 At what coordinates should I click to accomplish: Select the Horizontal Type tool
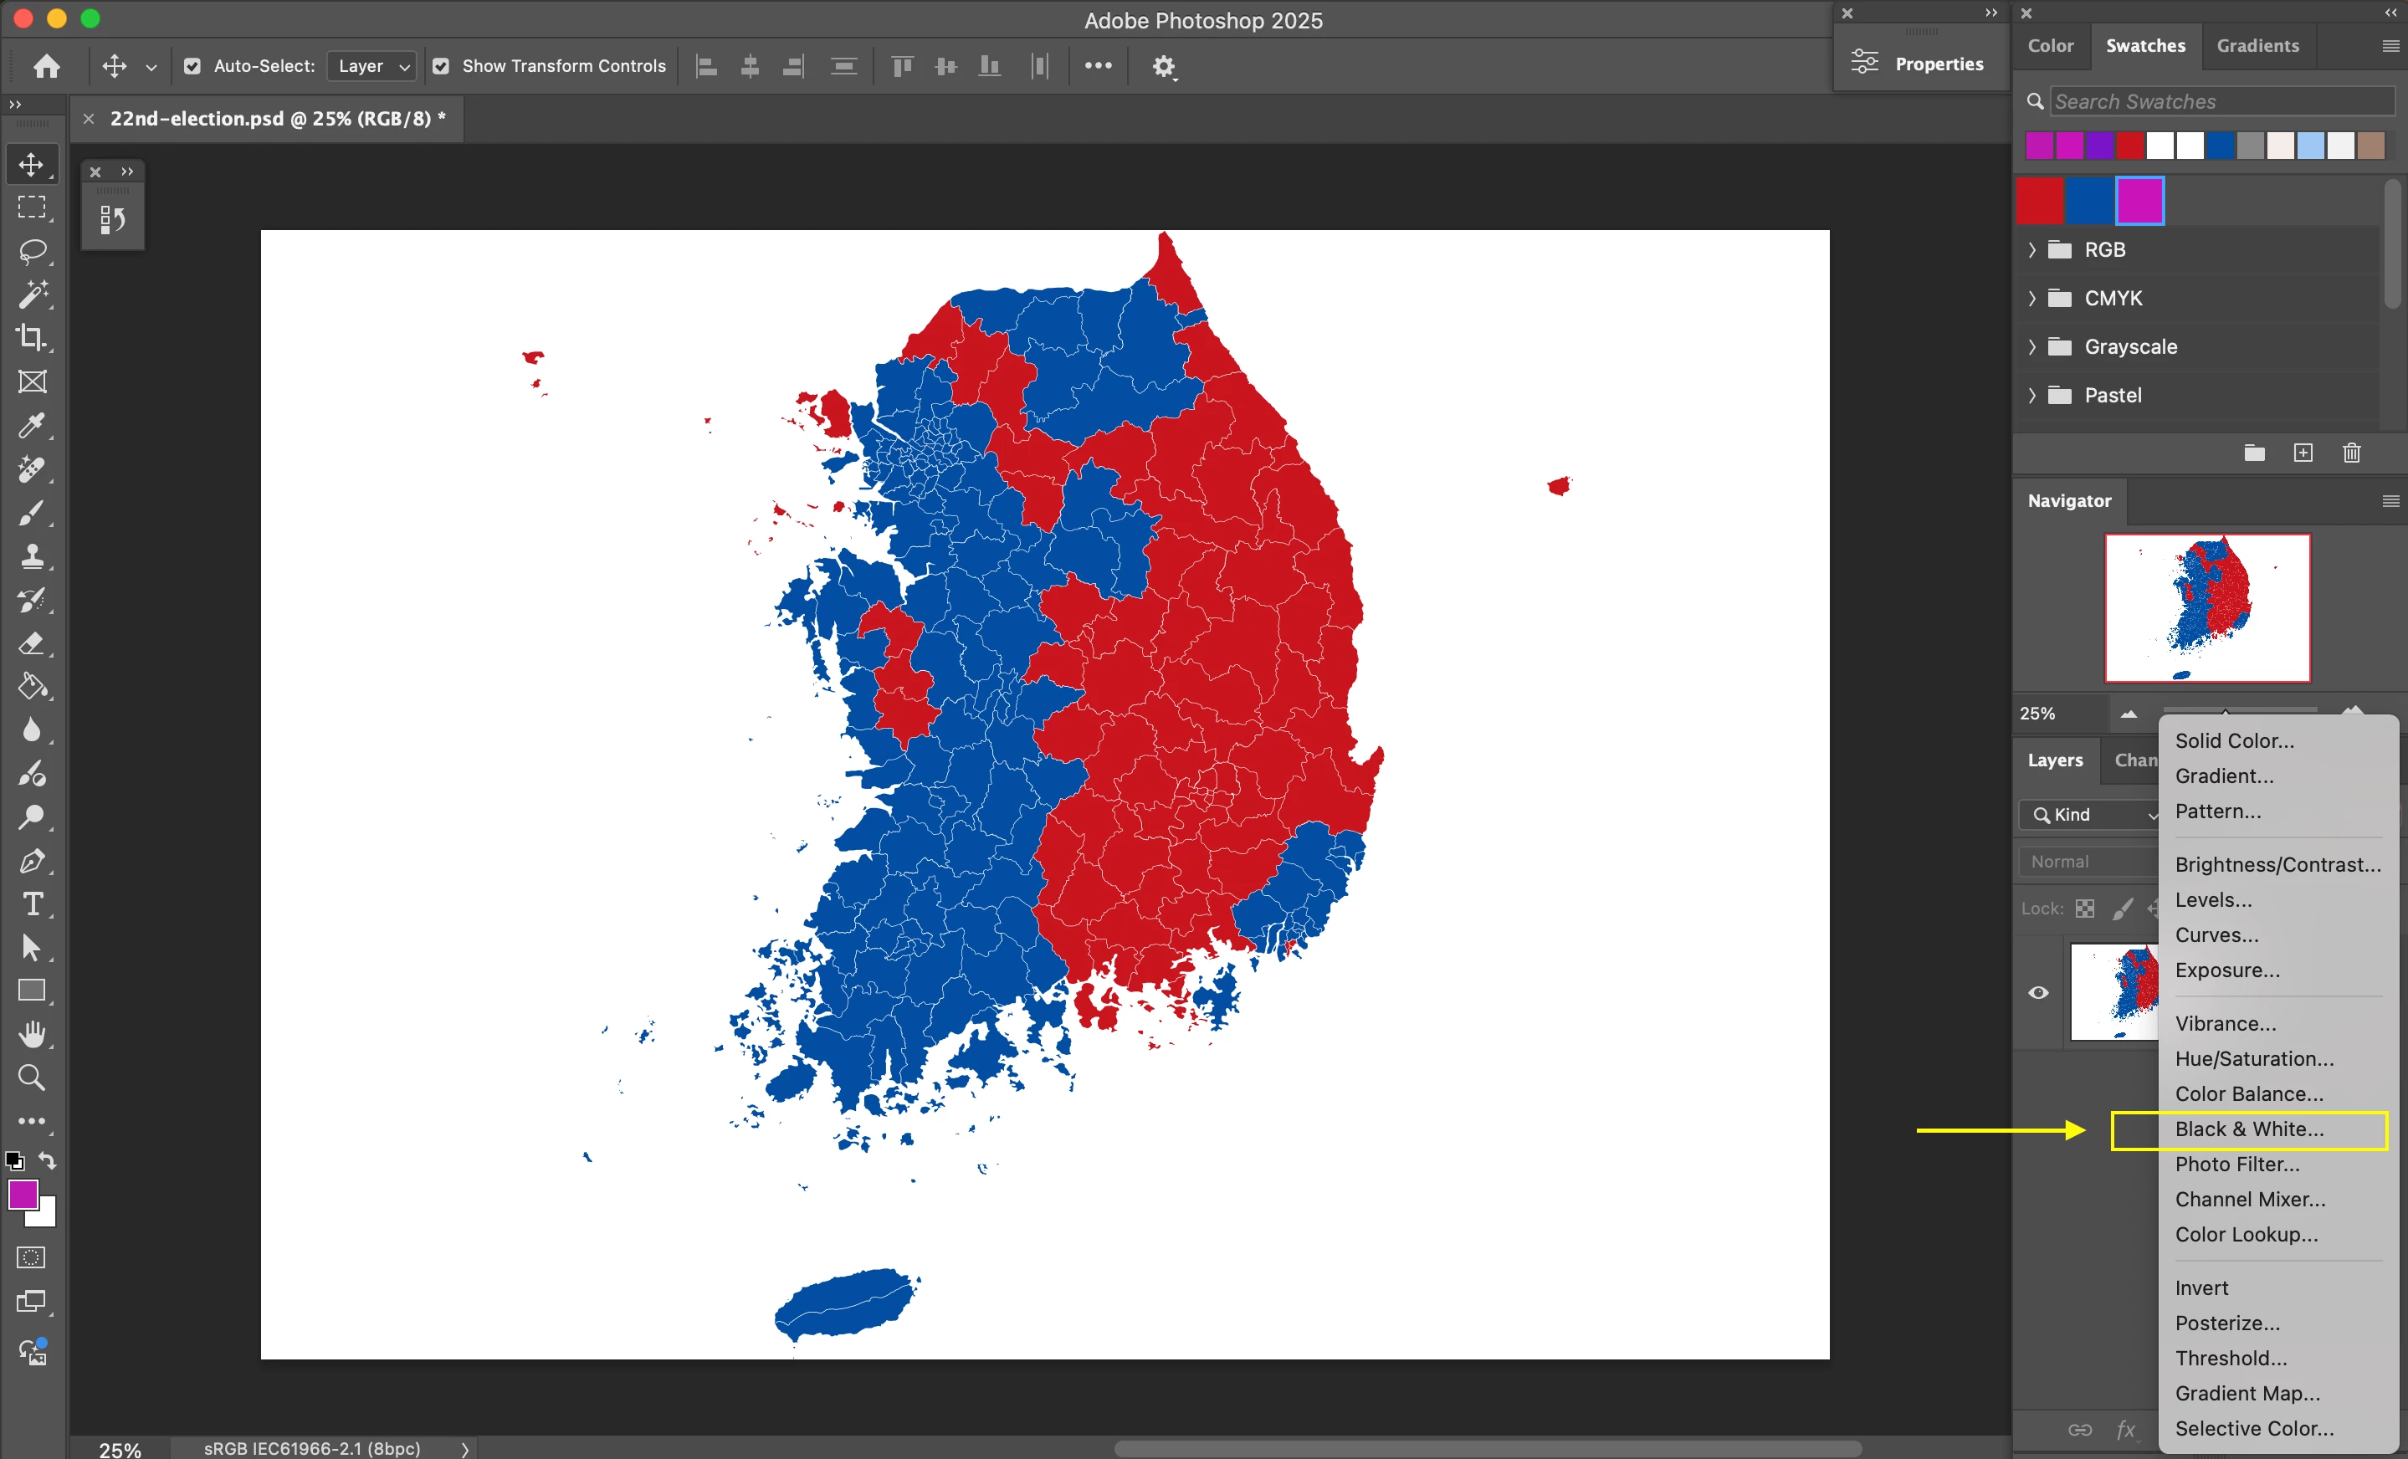coord(33,904)
